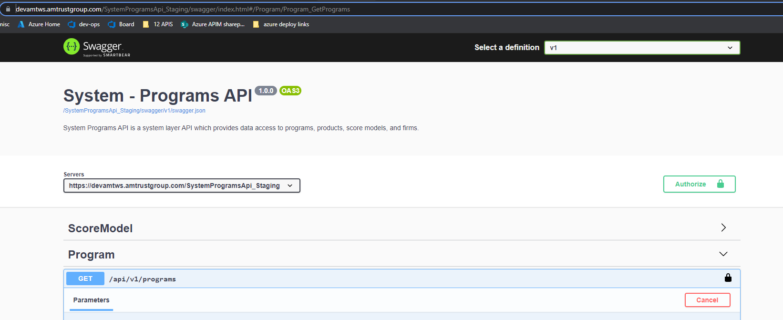Cancel the Try it out mode
The height and width of the screenshot is (320, 783).
(x=707, y=300)
